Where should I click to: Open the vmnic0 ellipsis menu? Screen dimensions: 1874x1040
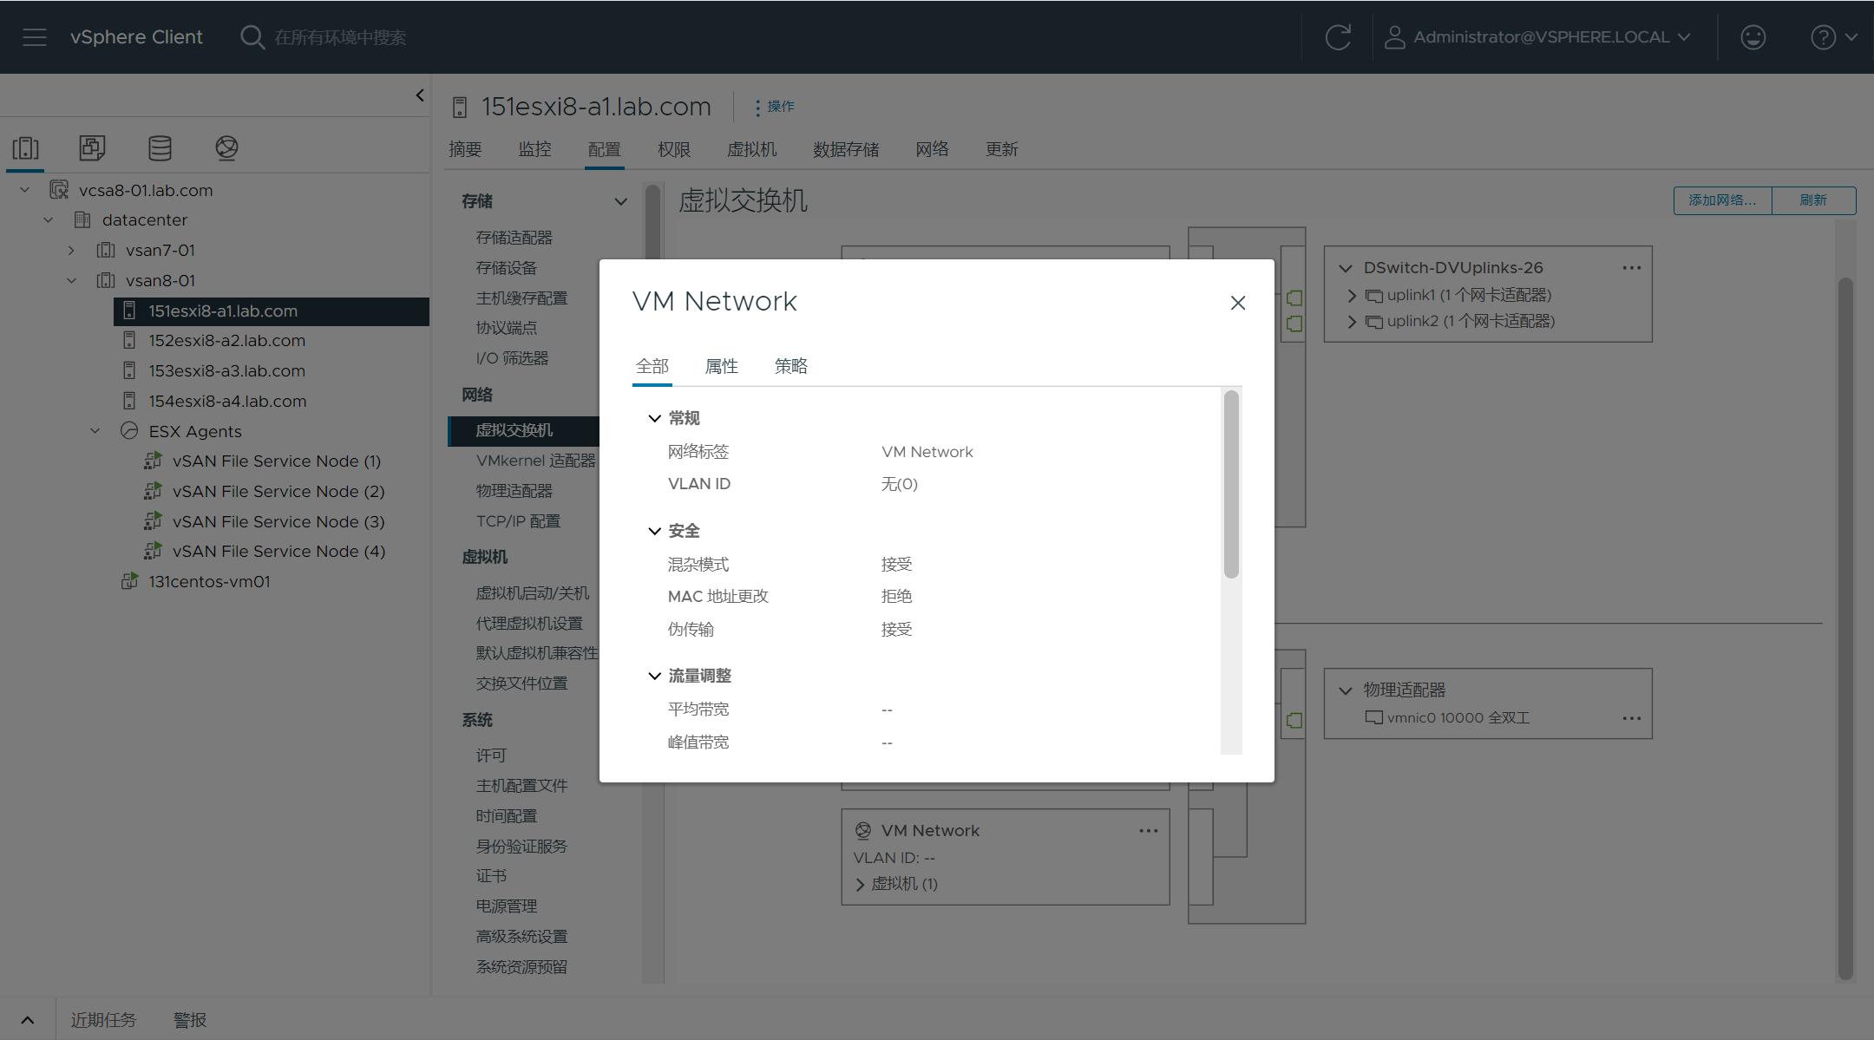tap(1632, 718)
